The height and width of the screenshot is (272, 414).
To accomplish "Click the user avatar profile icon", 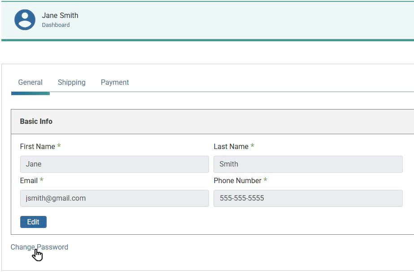I will pyautogui.click(x=25, y=20).
